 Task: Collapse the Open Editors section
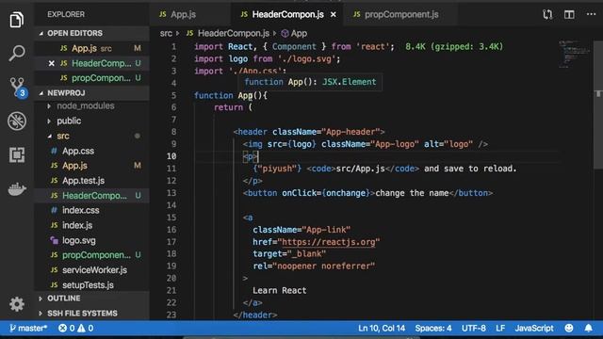pos(91,33)
